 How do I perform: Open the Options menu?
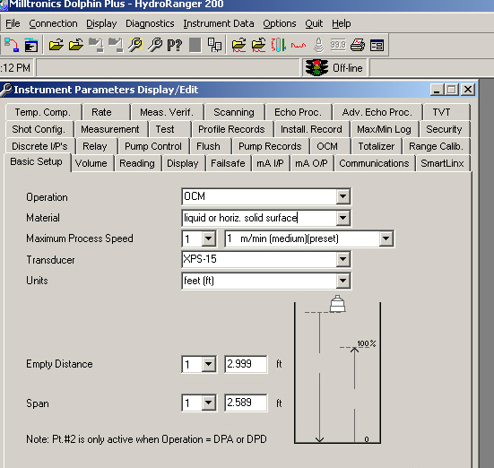280,23
